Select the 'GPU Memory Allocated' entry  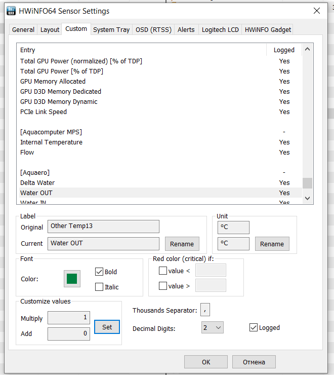pyautogui.click(x=160, y=81)
